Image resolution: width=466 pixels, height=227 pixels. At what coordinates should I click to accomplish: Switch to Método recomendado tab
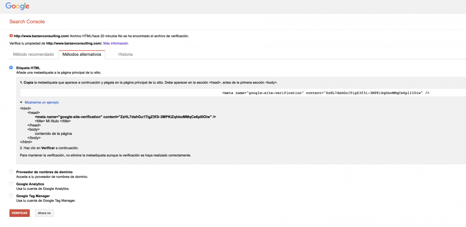33,55
